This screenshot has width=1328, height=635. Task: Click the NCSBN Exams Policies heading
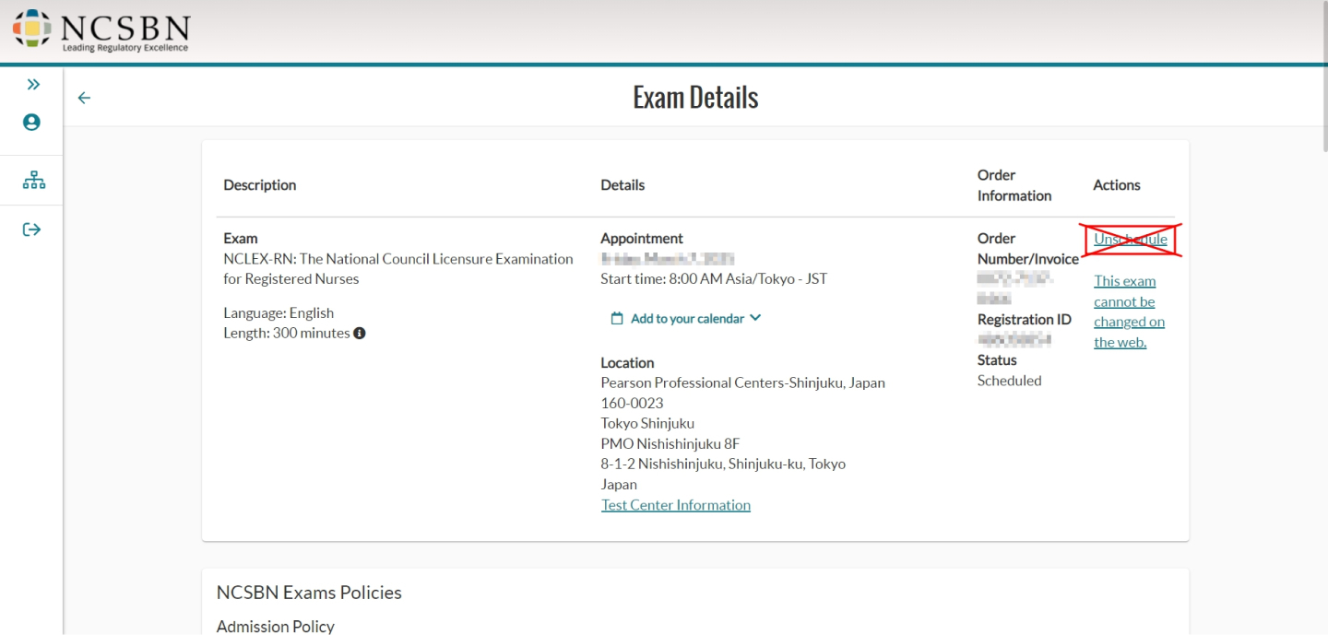(x=309, y=593)
